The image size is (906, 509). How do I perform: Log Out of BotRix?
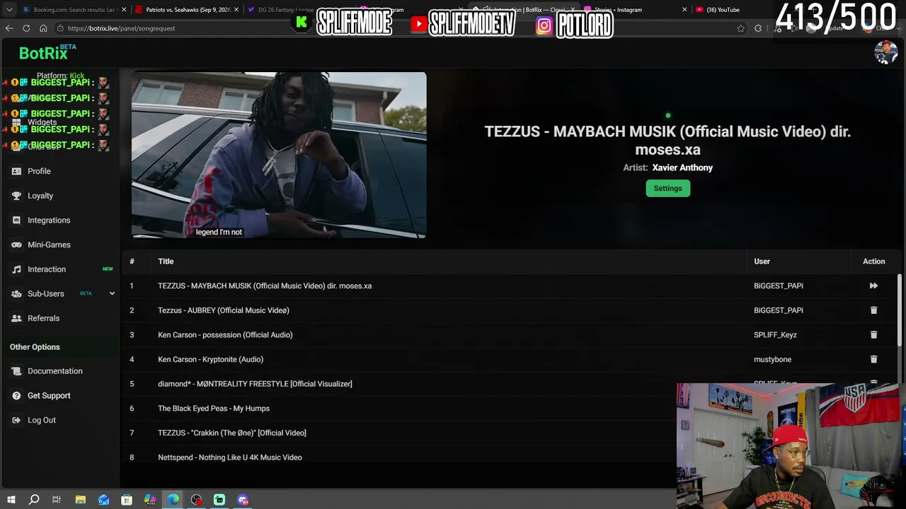point(42,420)
